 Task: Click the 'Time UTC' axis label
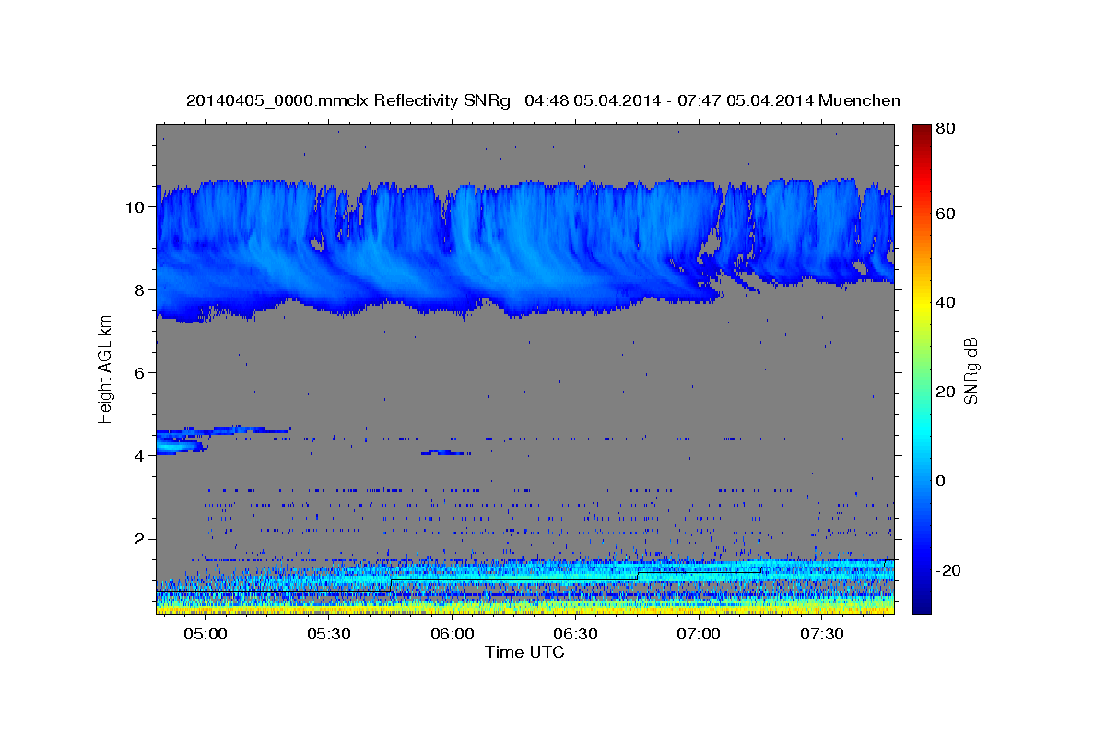(x=524, y=652)
